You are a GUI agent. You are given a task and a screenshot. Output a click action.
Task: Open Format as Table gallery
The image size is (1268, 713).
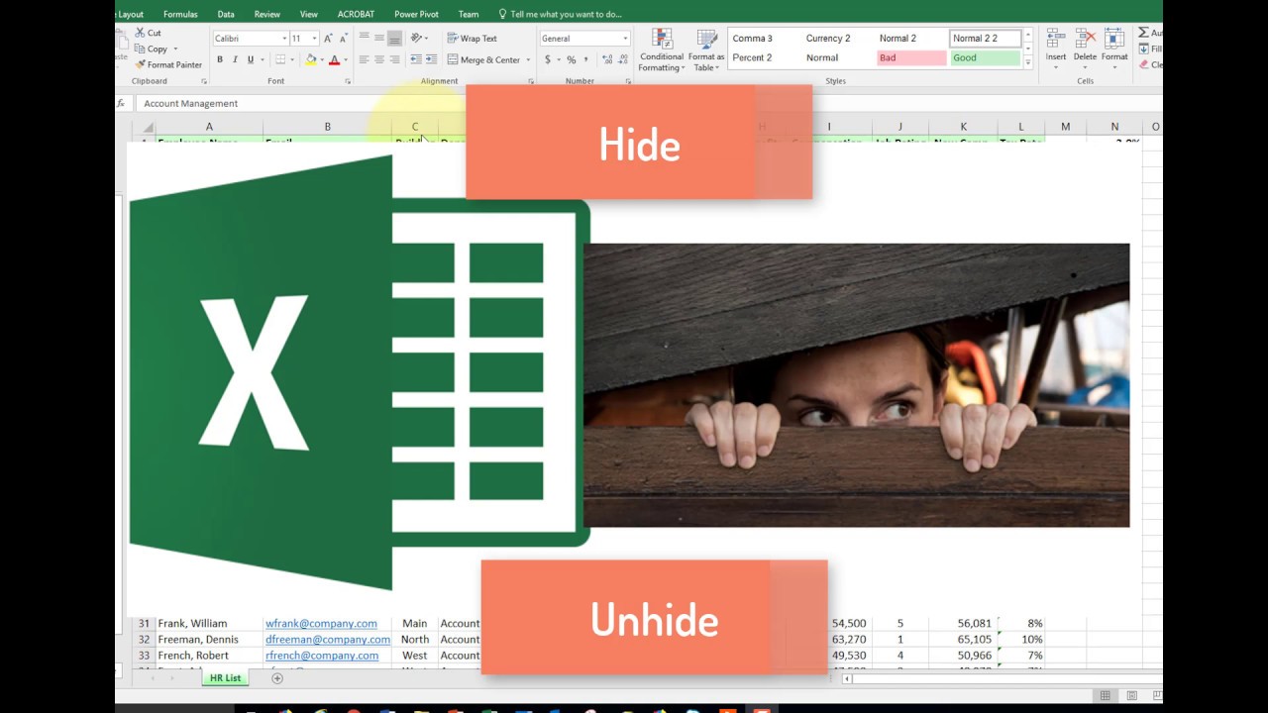(x=706, y=50)
